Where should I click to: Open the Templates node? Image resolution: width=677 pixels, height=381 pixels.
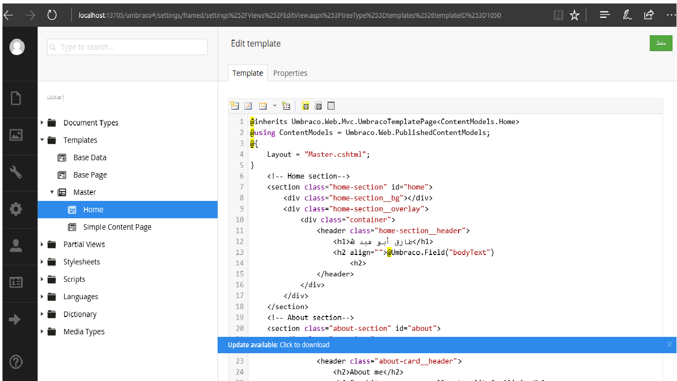point(80,140)
